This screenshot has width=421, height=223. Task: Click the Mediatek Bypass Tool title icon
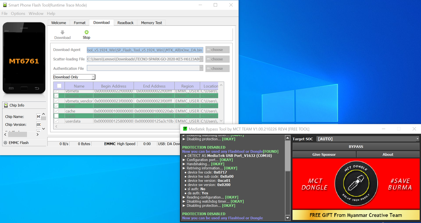pos(185,129)
